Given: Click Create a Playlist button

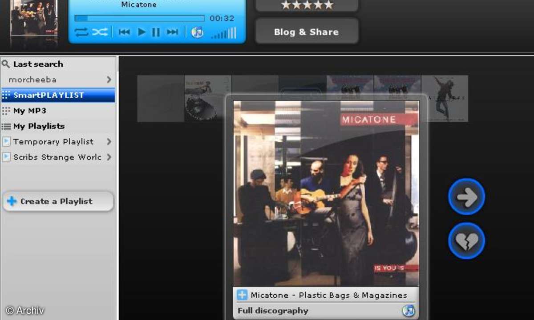Looking at the screenshot, I should coord(58,201).
